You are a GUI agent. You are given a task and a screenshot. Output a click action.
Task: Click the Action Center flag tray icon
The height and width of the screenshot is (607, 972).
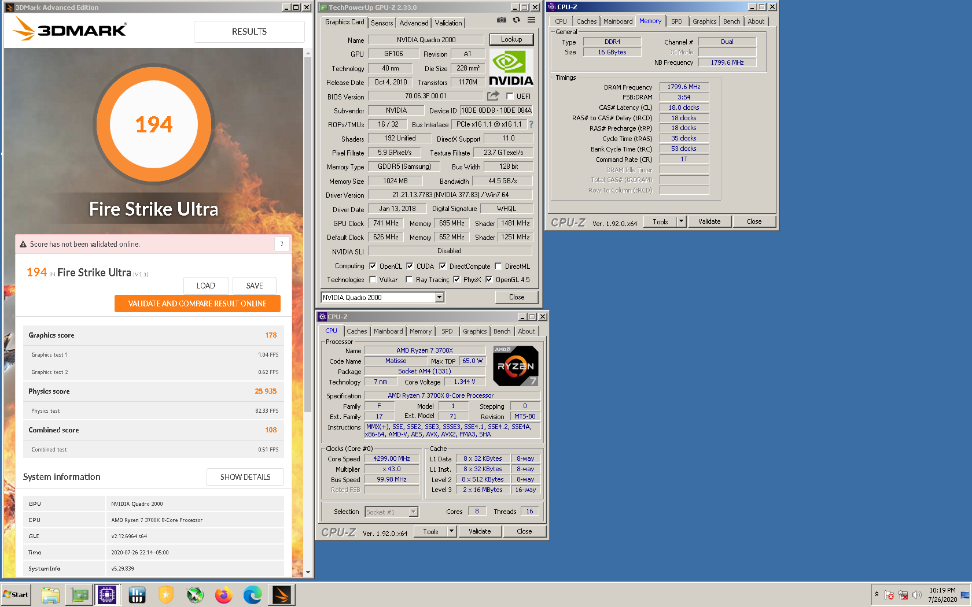pyautogui.click(x=889, y=595)
